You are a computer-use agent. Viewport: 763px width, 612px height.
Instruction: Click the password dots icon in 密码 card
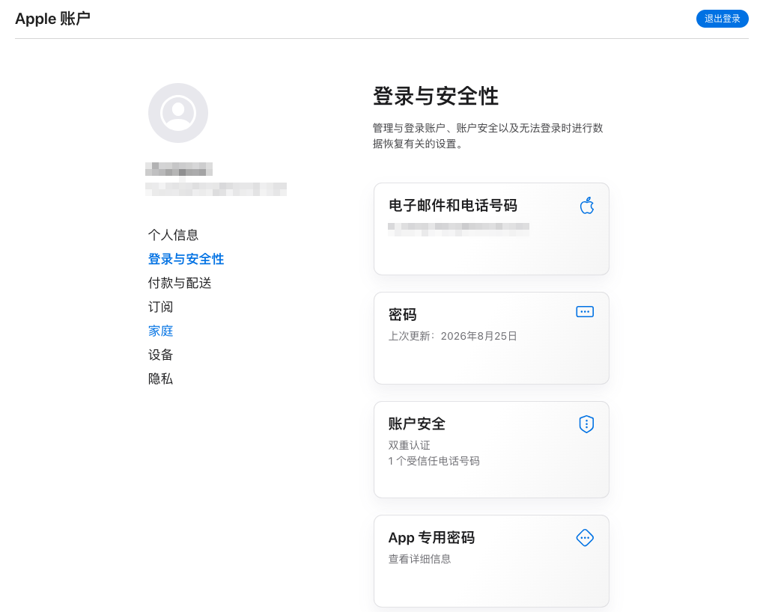pos(584,311)
